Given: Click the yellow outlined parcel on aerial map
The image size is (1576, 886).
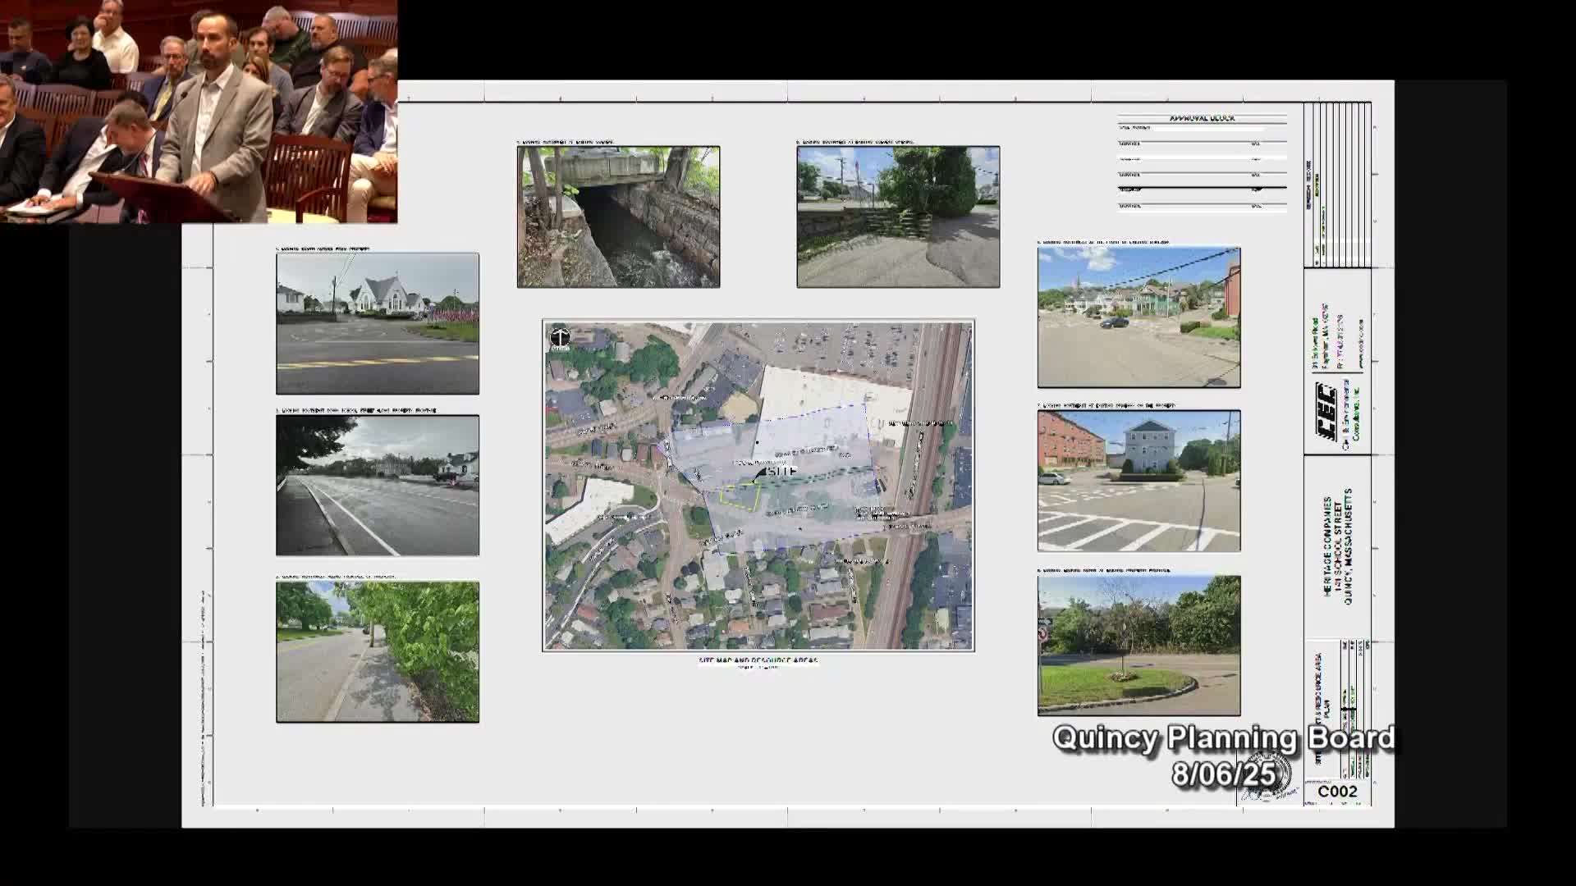Looking at the screenshot, I should pyautogui.click(x=739, y=497).
